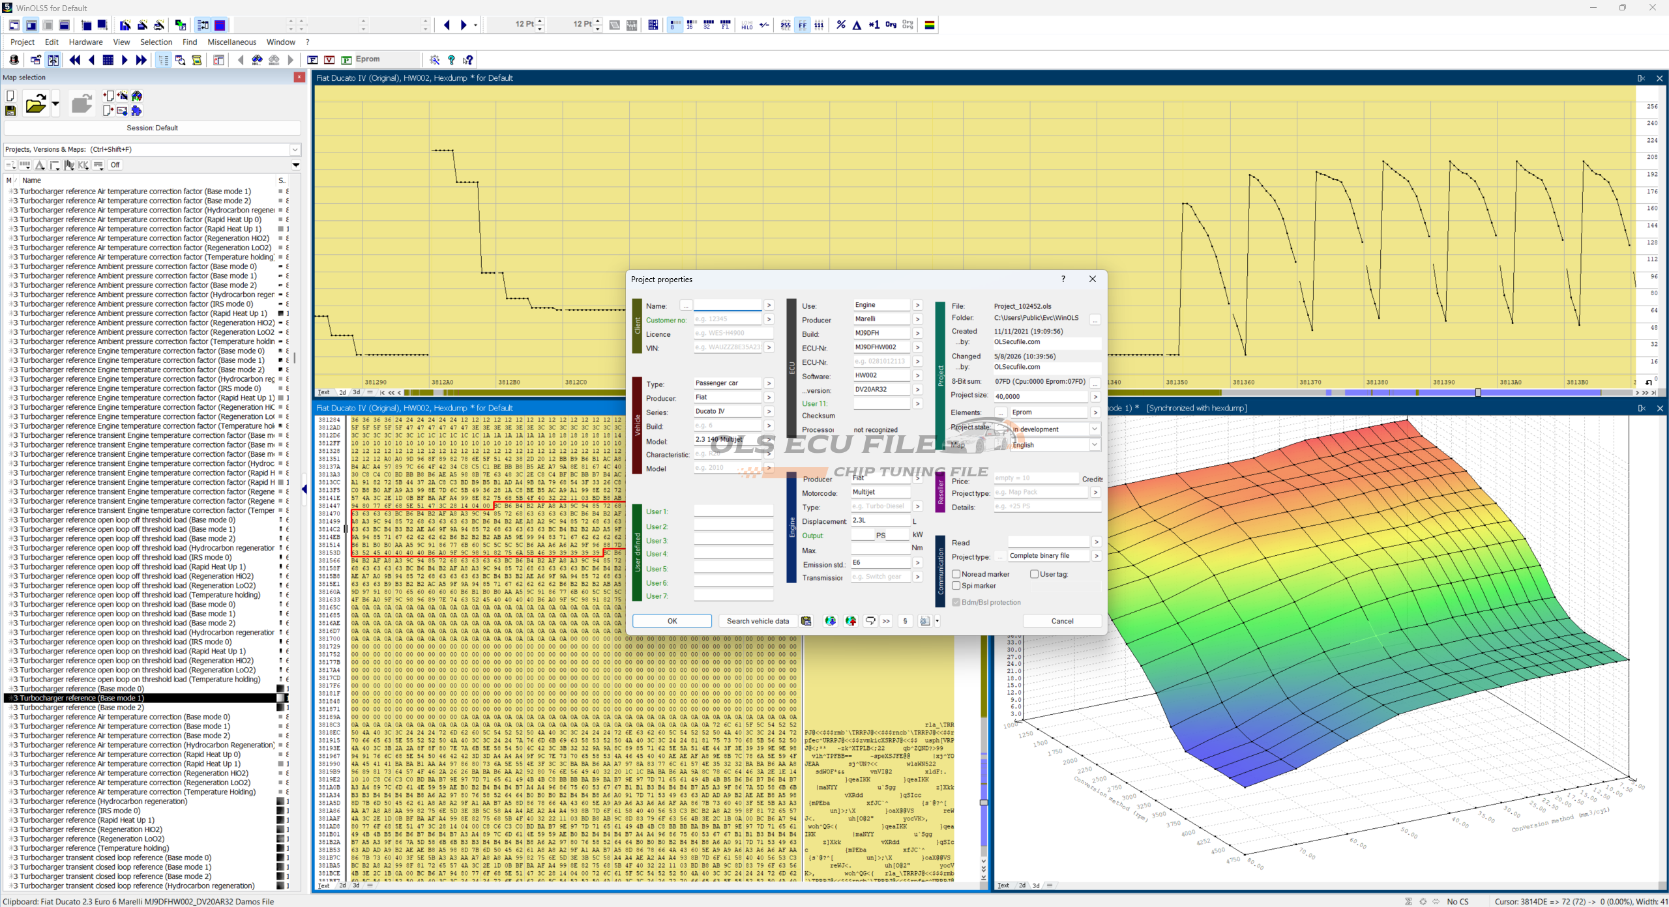Screen dimensions: 1669x907
Task: Click the question mark help icon
Action: tap(451, 60)
